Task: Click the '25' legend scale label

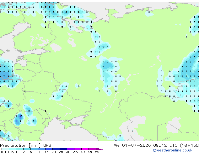Action: pos(61,152)
